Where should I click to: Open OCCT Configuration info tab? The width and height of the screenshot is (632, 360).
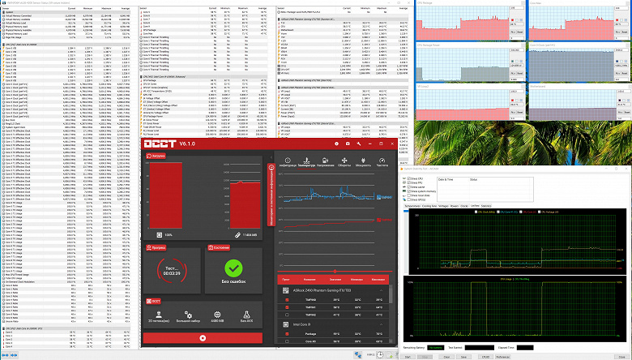(x=288, y=162)
